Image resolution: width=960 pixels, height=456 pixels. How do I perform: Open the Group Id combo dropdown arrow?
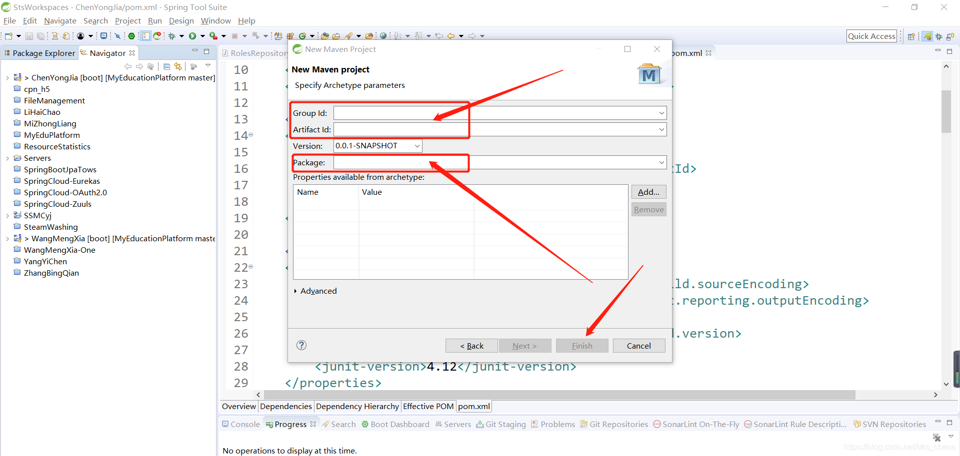[x=661, y=113]
